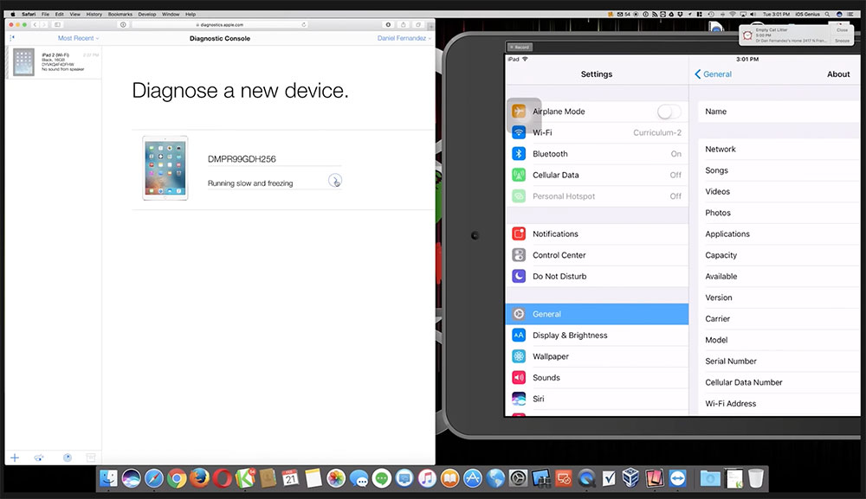866x499 pixels.
Task: Click the Record button above the iPad screen
Action: pos(520,48)
